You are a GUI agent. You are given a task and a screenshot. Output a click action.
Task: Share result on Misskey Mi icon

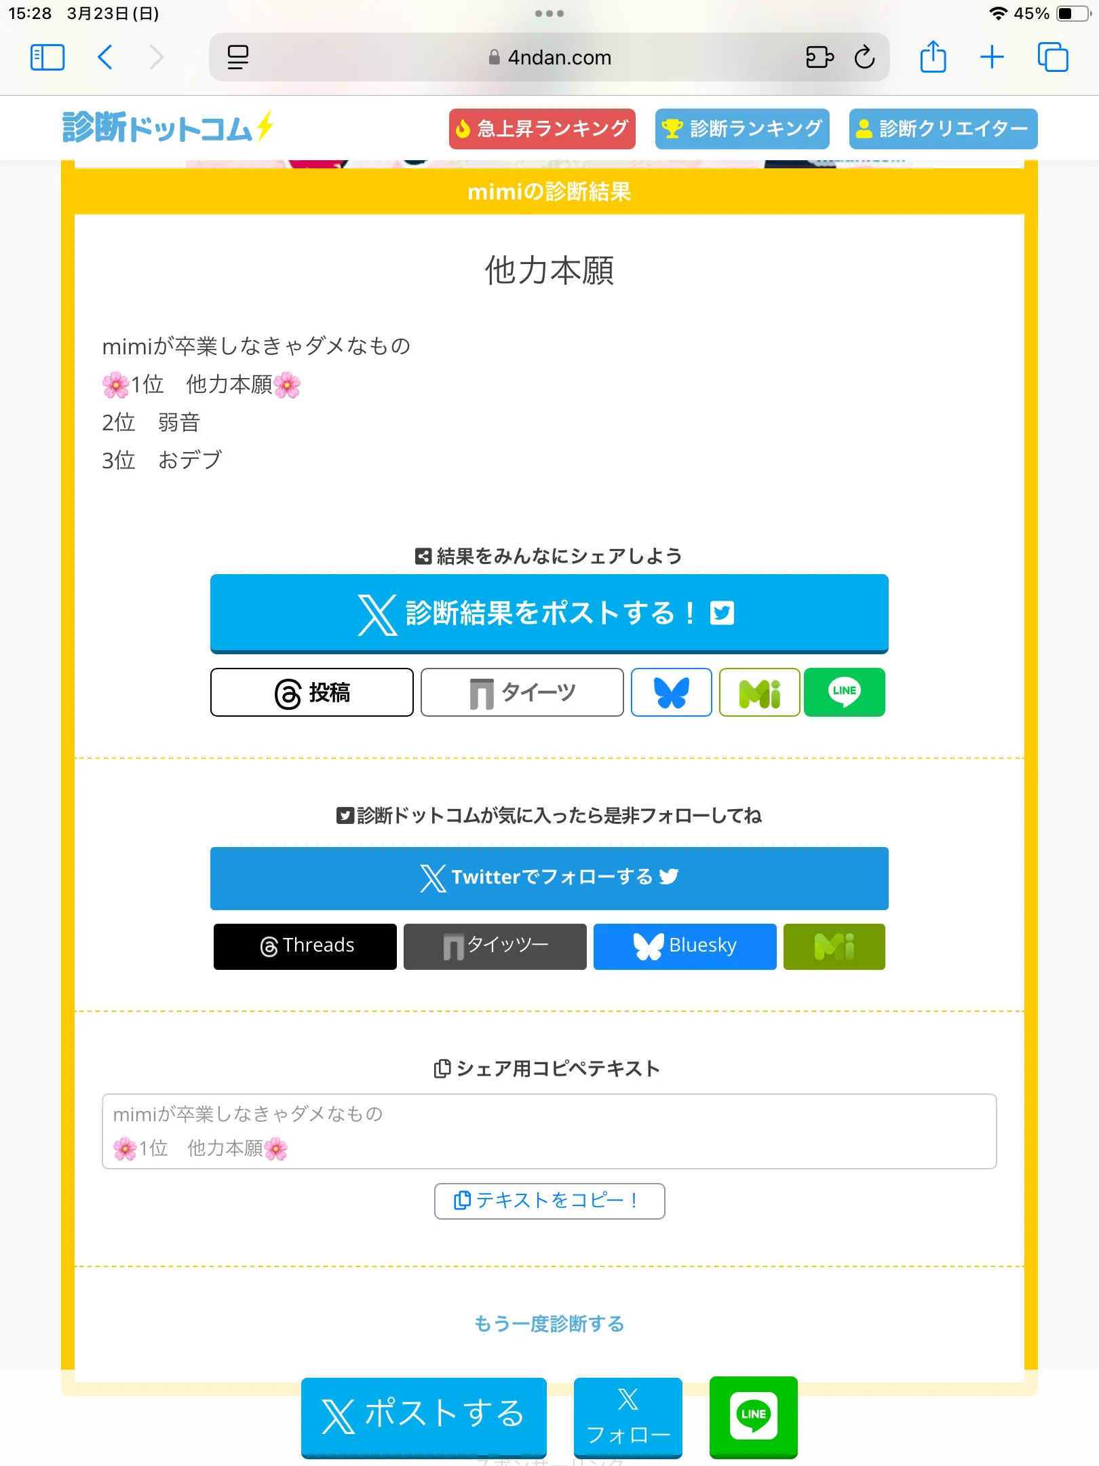coord(760,692)
